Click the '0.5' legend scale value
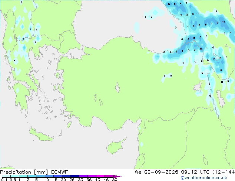The width and height of the screenshot is (235, 181). [13, 180]
